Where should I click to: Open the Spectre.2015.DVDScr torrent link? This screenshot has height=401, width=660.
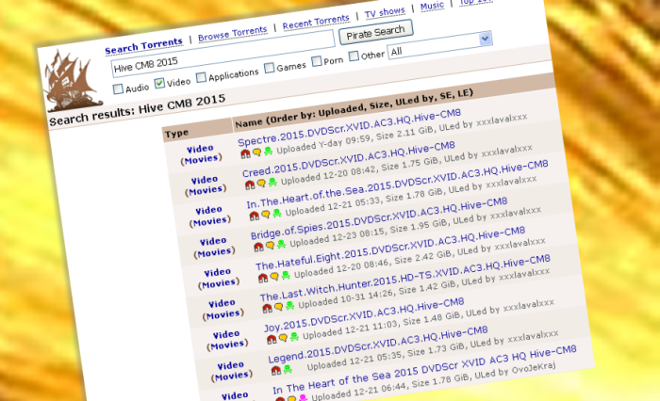click(349, 127)
